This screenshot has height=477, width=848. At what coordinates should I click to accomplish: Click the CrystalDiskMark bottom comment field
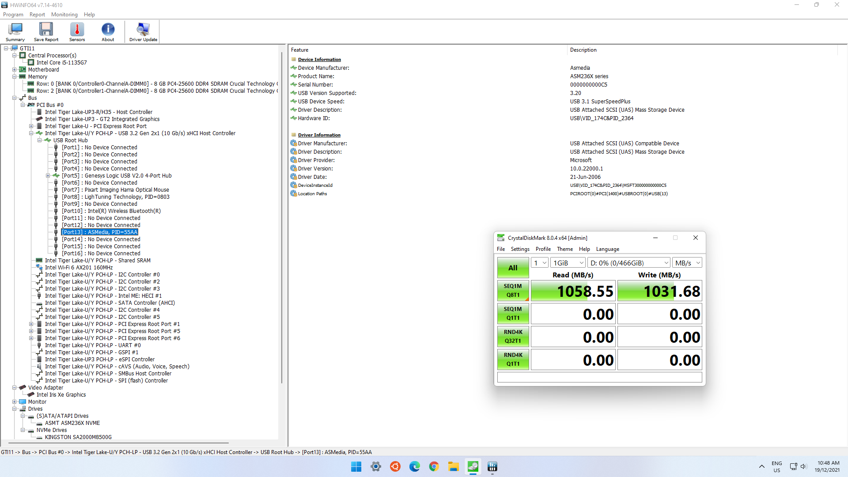[599, 377]
